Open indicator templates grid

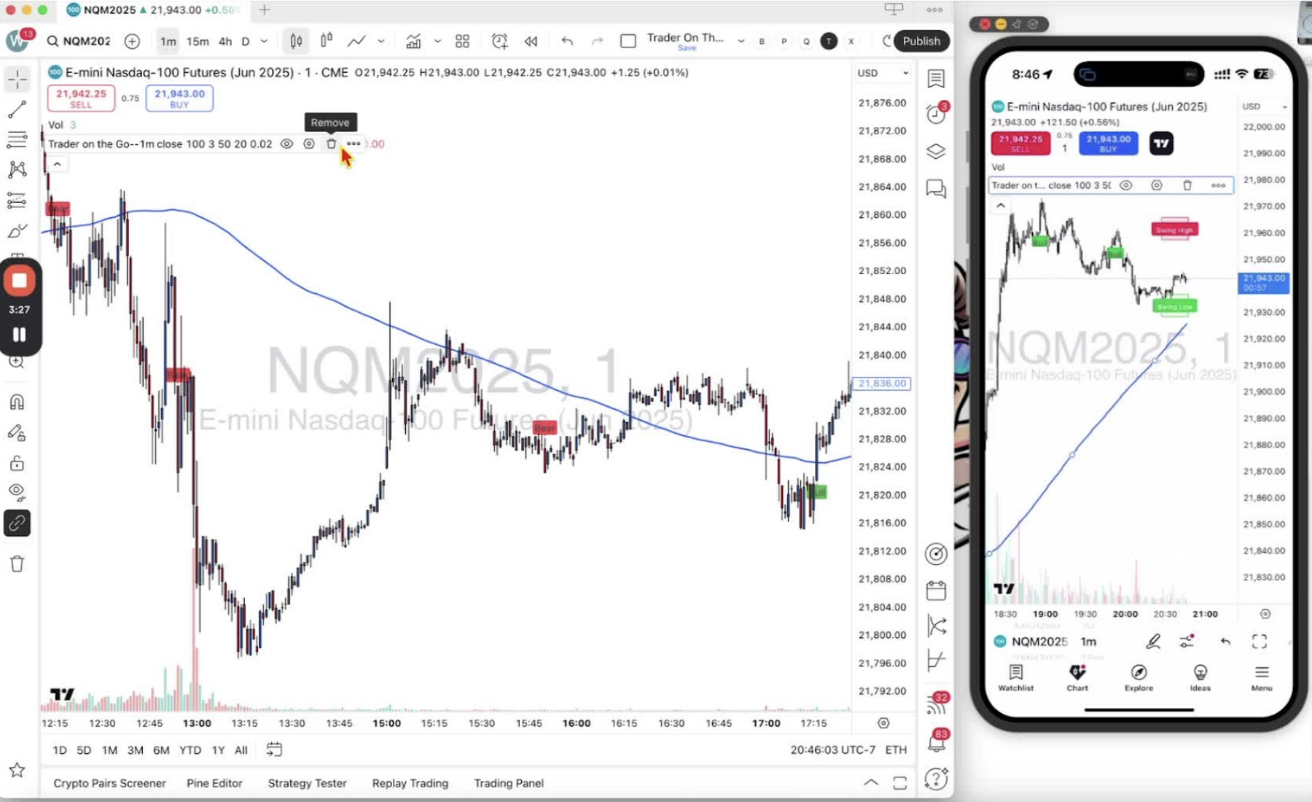click(x=462, y=41)
